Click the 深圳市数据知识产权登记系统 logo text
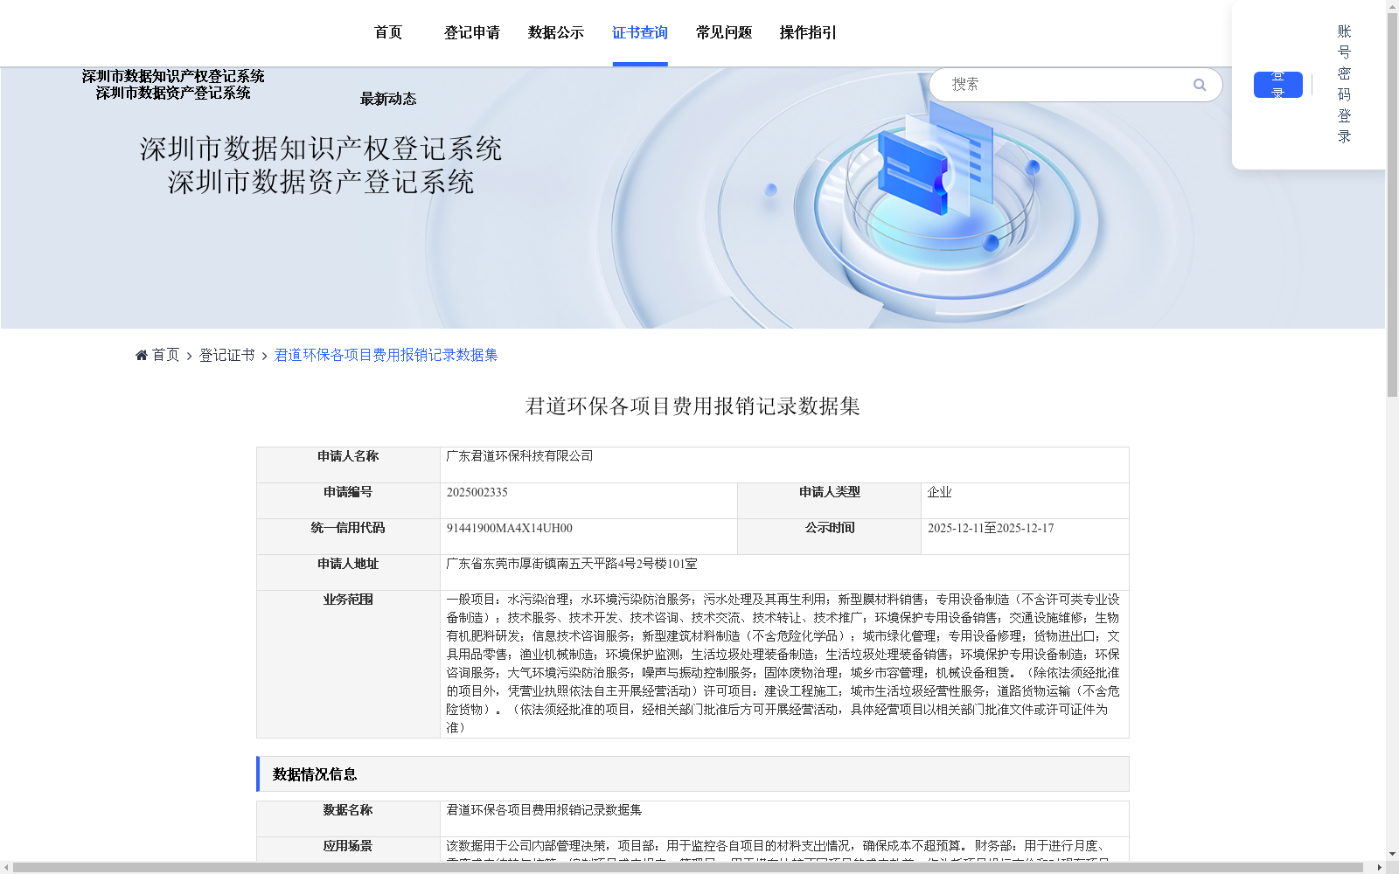1399x874 pixels. click(x=173, y=77)
